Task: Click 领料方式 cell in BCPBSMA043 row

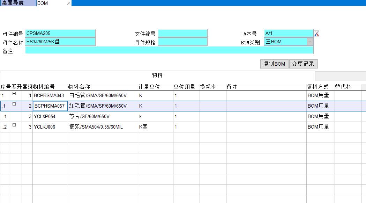Action: [x=320, y=95]
